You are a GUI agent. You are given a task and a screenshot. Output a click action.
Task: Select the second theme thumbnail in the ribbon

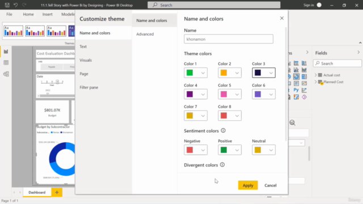35,31
